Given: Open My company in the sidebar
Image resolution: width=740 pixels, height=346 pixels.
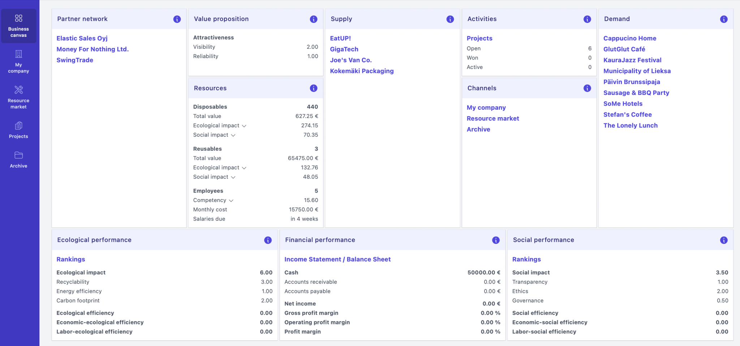Looking at the screenshot, I should pos(18,61).
